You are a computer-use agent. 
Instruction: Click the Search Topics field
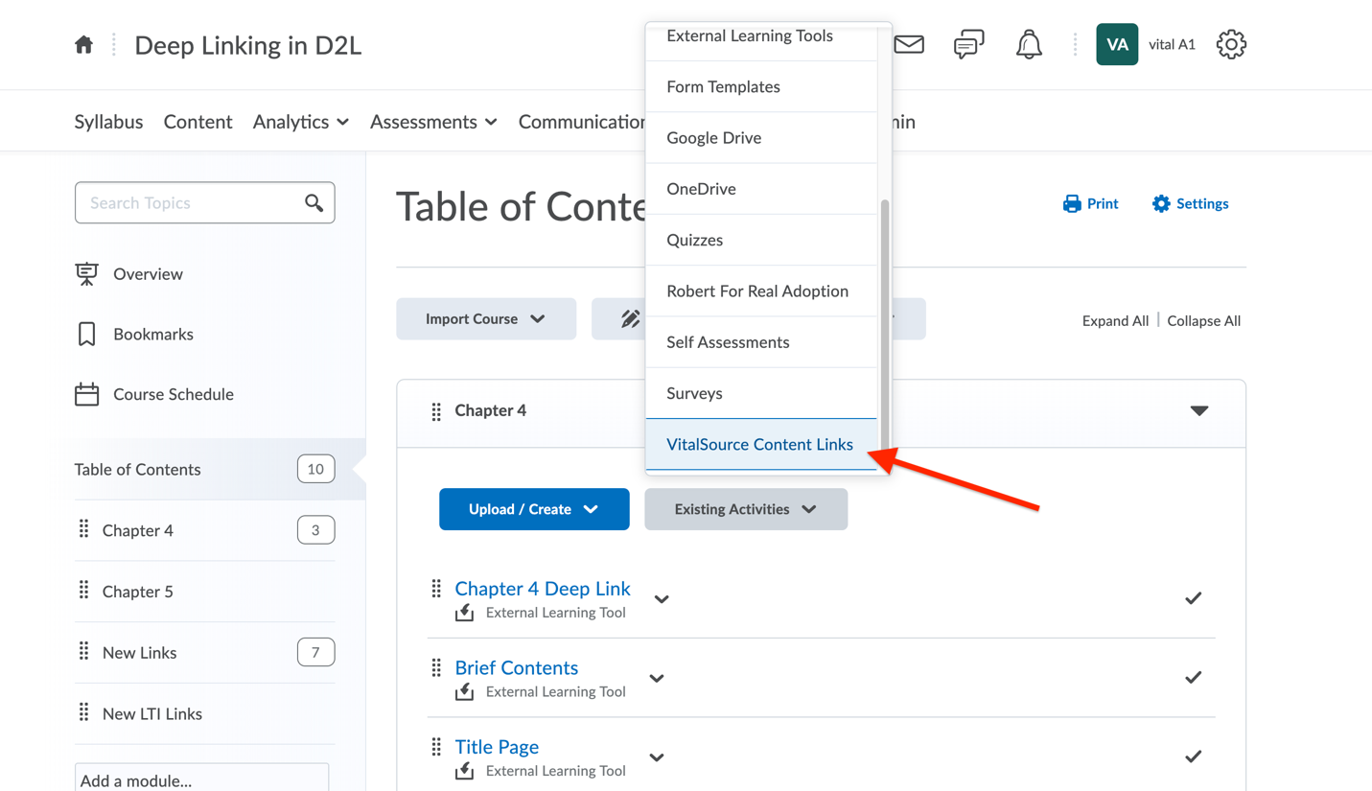205,203
